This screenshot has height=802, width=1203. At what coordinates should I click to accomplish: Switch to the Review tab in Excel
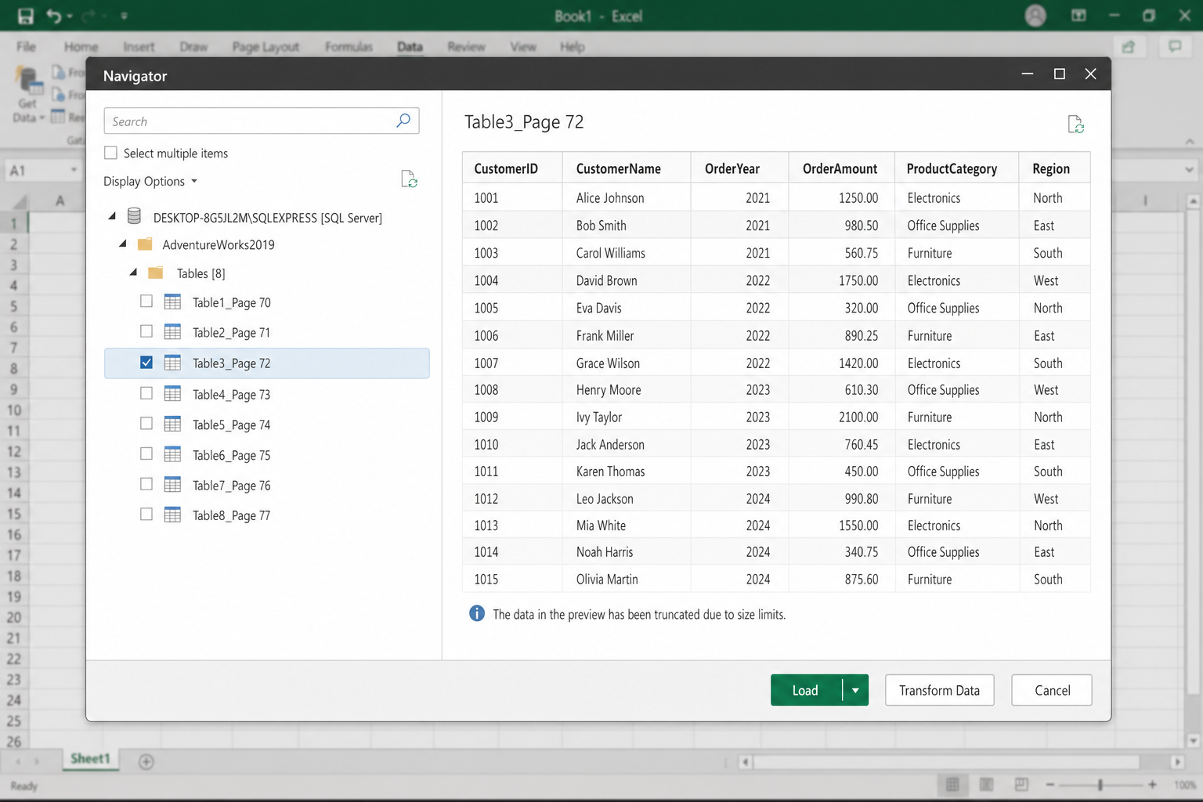[x=466, y=47]
